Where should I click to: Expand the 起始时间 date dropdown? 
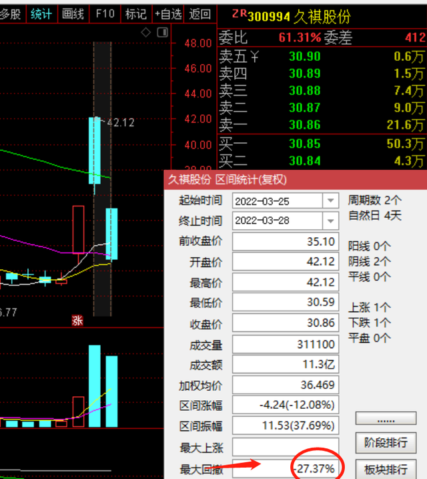(x=331, y=200)
